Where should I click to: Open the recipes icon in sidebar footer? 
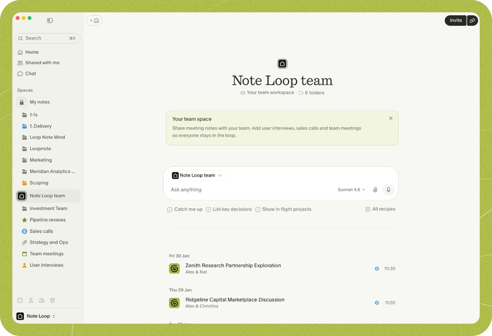[x=20, y=300]
